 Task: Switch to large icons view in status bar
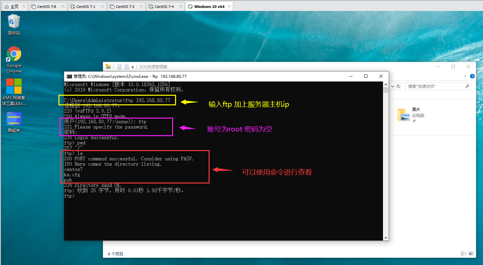[472, 253]
